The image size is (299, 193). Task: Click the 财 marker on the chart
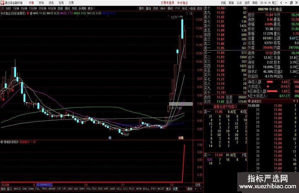pyautogui.click(x=110, y=138)
